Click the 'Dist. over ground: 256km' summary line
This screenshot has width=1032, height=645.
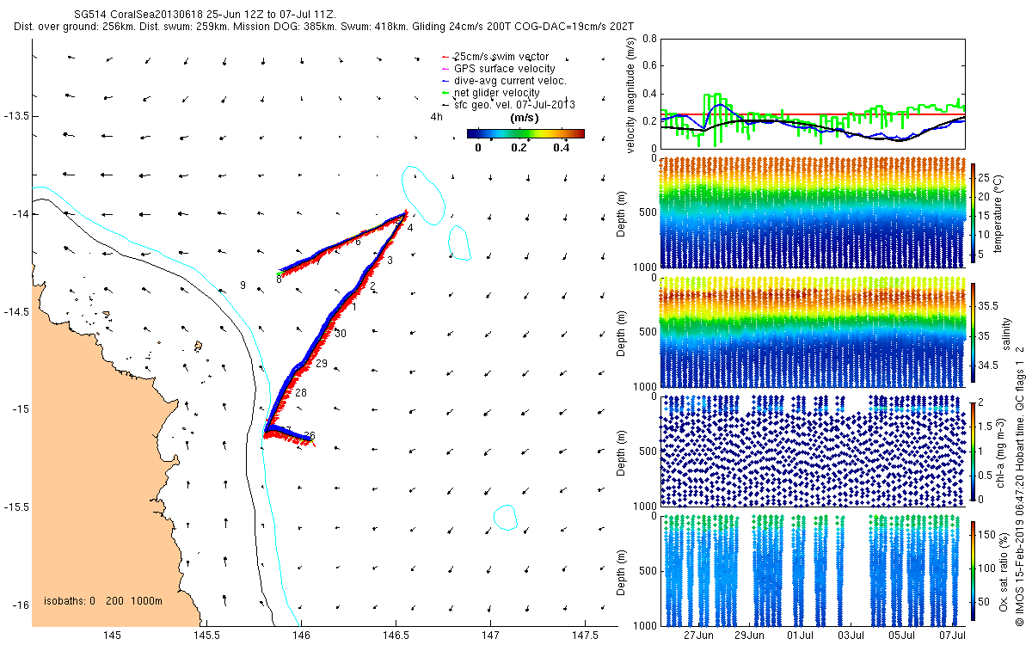(x=324, y=28)
